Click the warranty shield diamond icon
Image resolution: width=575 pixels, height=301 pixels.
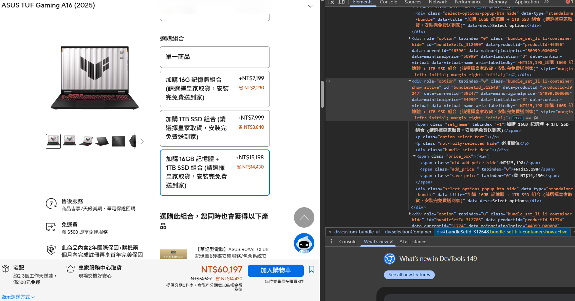51,250
